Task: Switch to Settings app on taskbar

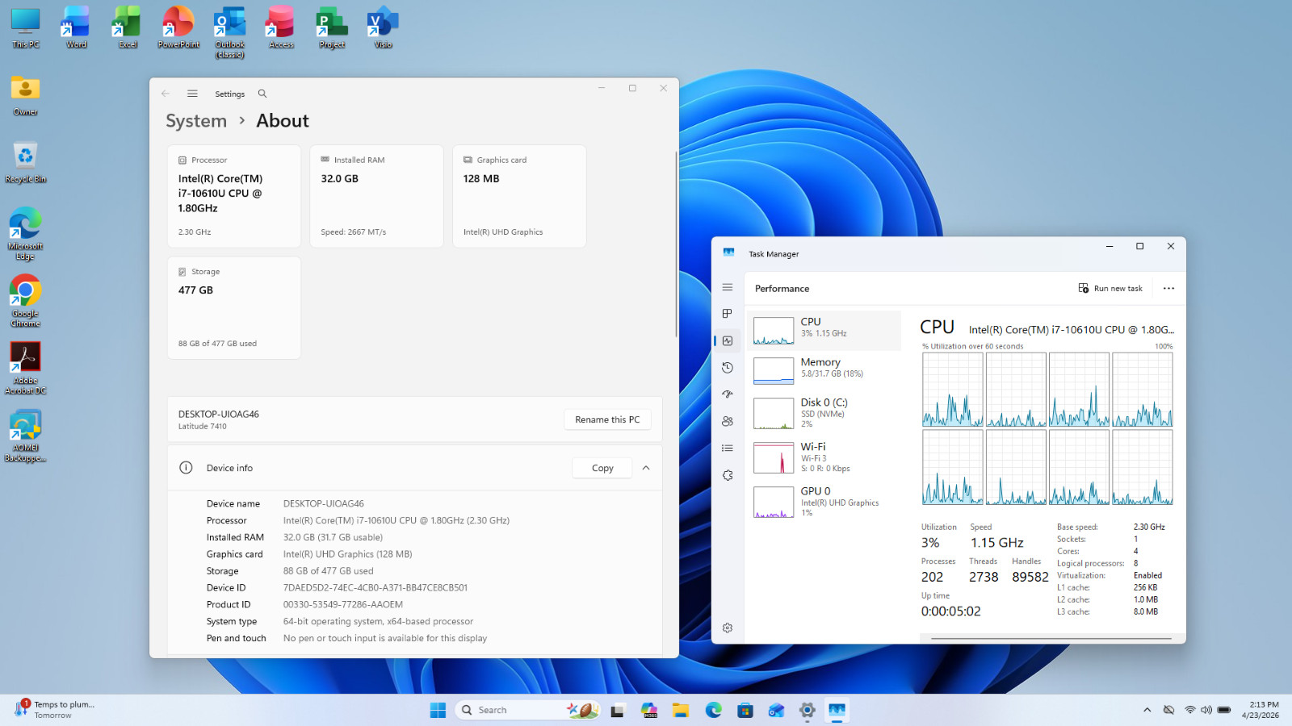Action: (807, 710)
